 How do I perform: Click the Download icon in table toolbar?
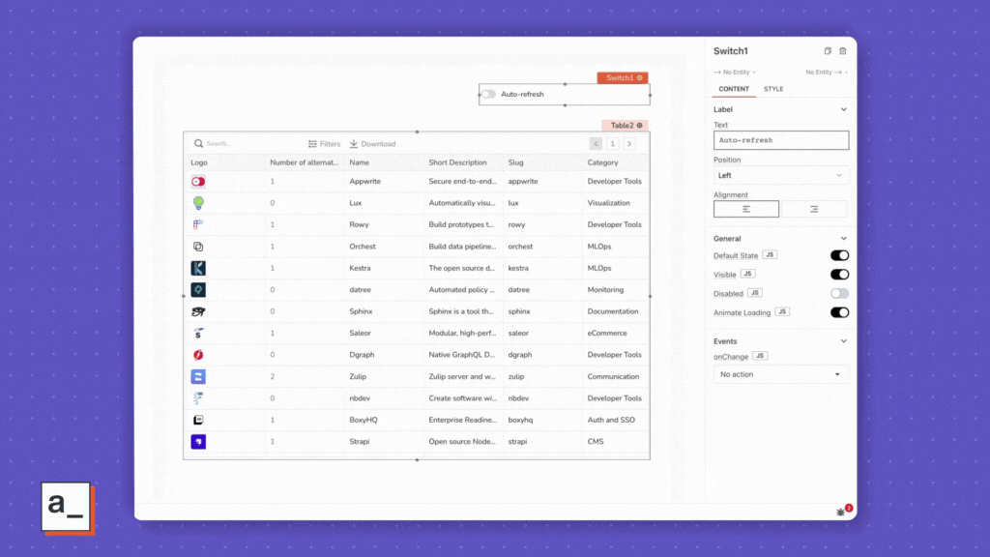pyautogui.click(x=354, y=144)
